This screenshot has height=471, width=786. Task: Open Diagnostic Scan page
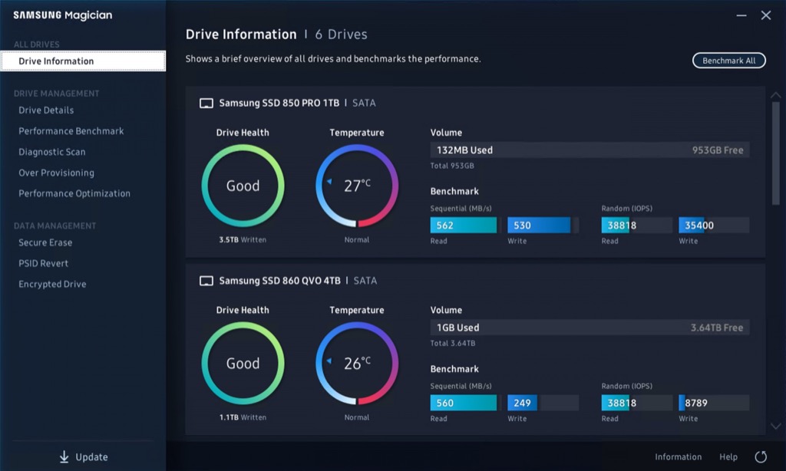[52, 152]
